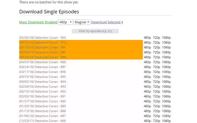This screenshot has width=197, height=123.
Task: Toggle the Mass Download: Enabled link
Action: coord(38,22)
